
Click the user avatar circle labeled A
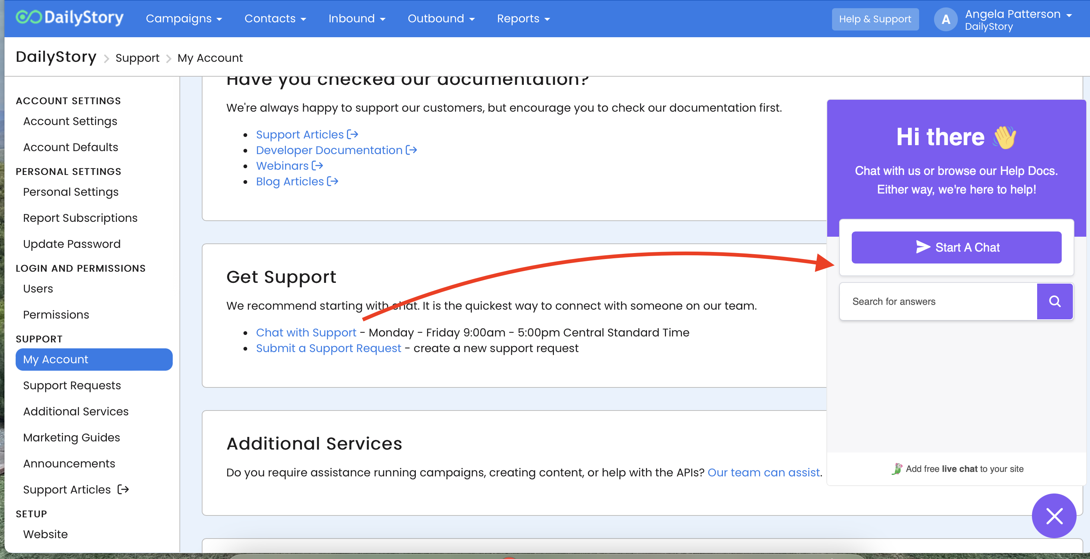pyautogui.click(x=946, y=19)
